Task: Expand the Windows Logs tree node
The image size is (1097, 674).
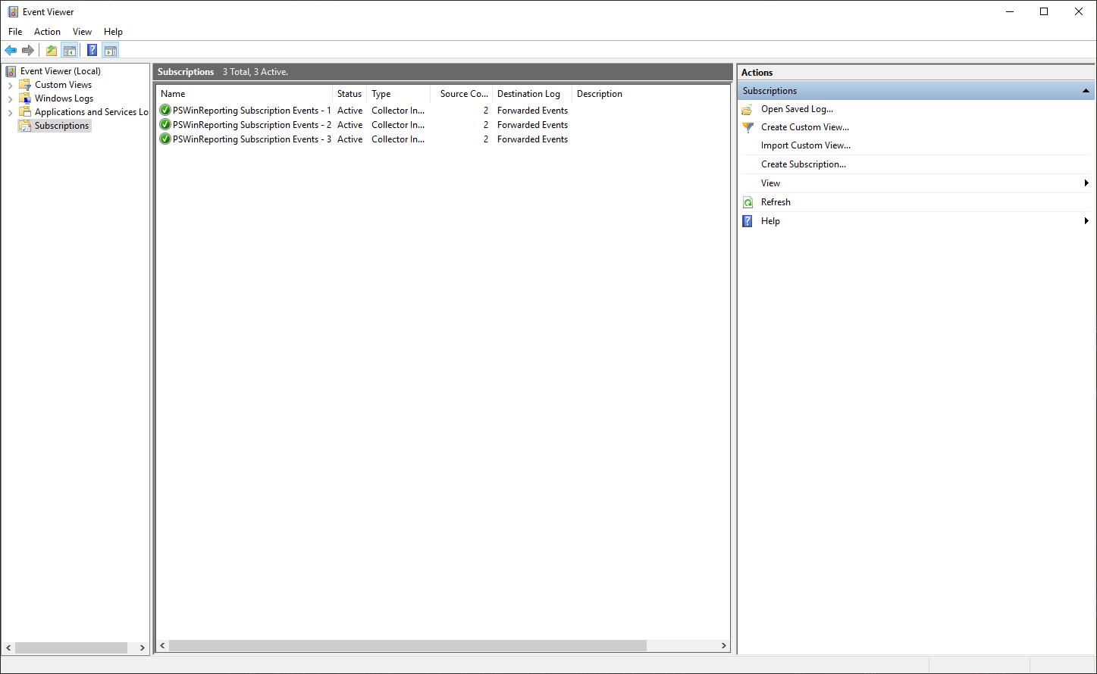Action: point(10,98)
